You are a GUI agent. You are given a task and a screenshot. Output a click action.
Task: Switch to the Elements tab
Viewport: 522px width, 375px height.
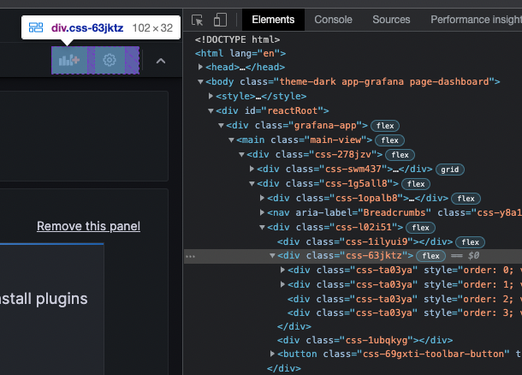(273, 20)
